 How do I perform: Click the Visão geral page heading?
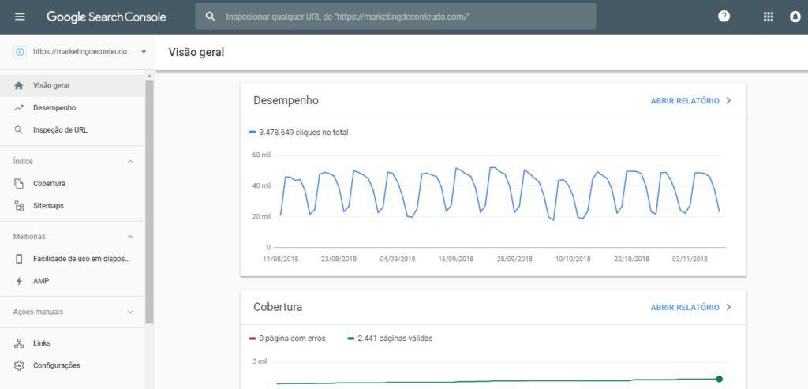[196, 52]
